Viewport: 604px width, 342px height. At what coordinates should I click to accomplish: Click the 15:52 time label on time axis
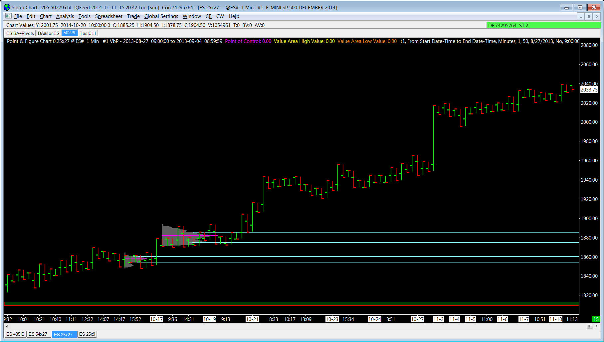click(x=135, y=319)
